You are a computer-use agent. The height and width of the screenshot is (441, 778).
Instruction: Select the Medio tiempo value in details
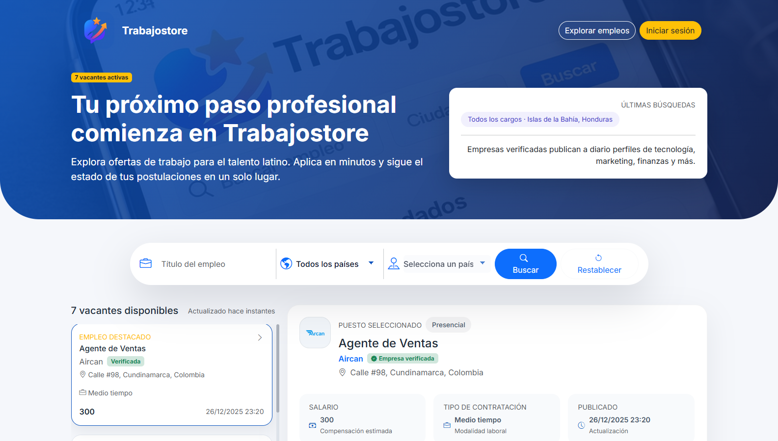(x=478, y=420)
